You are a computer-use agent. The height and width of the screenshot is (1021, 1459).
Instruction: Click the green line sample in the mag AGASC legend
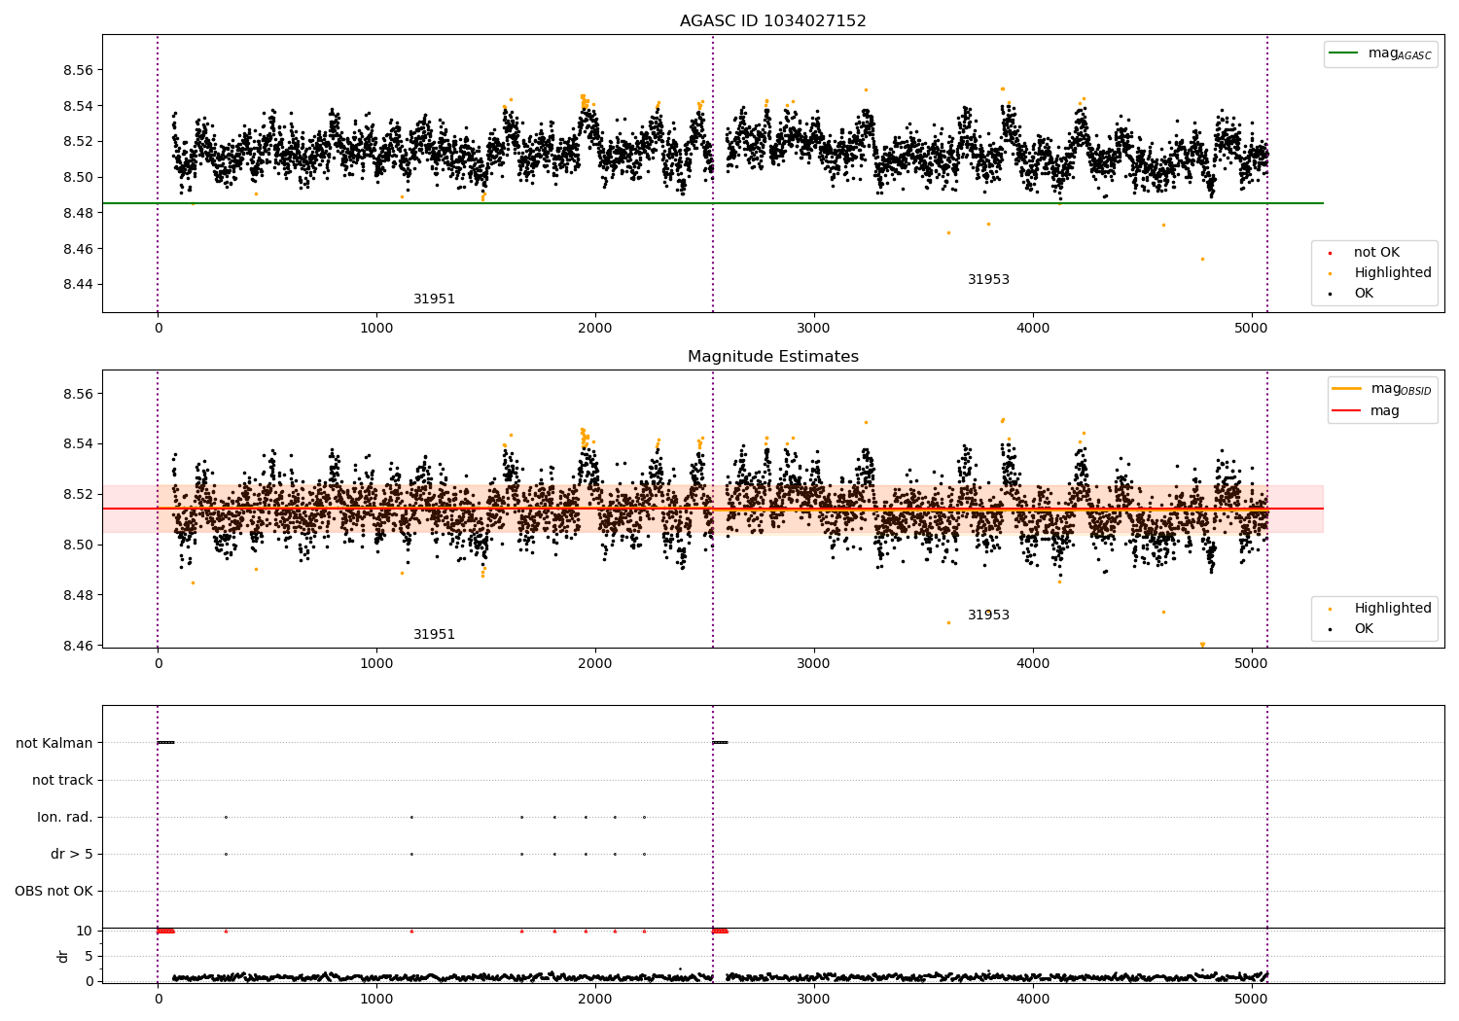[1344, 53]
